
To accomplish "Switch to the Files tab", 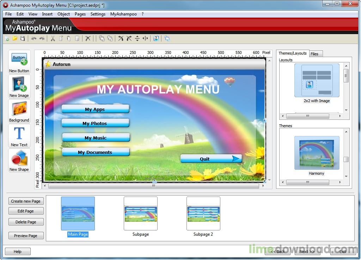I will [316, 54].
